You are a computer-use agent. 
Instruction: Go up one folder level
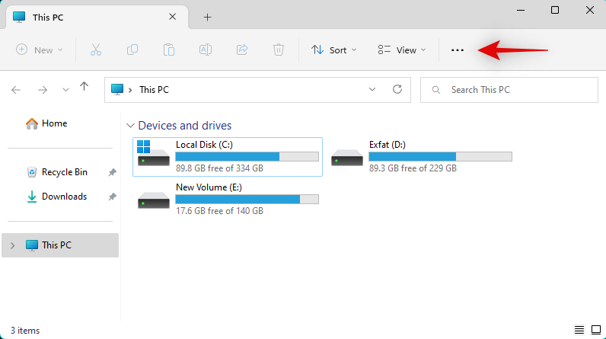tap(84, 88)
